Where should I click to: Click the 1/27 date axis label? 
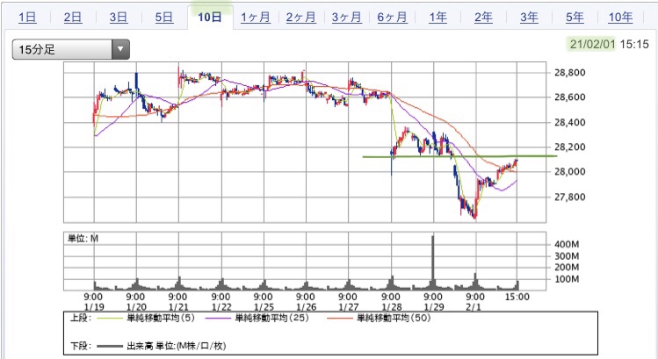(349, 307)
